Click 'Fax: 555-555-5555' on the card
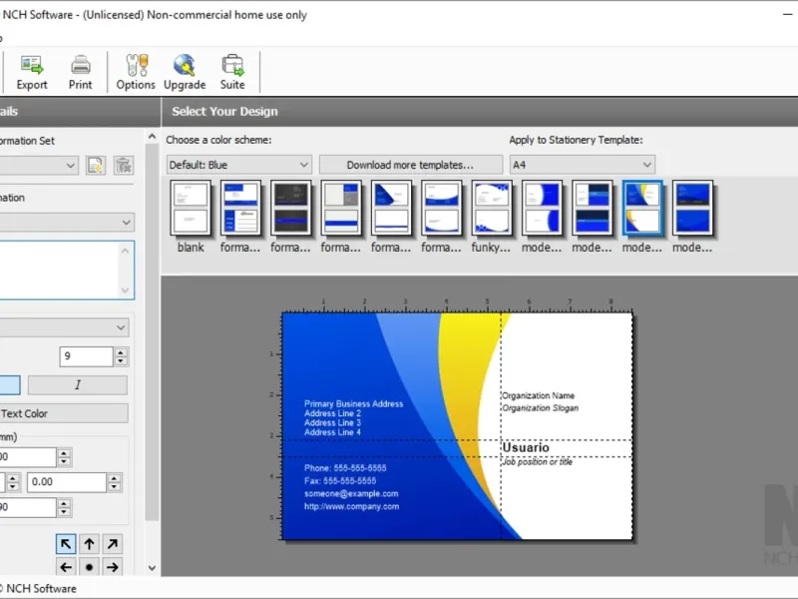The height and width of the screenshot is (599, 798). point(340,481)
